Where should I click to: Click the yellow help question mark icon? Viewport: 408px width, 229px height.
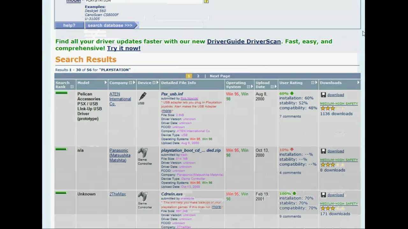206,1
